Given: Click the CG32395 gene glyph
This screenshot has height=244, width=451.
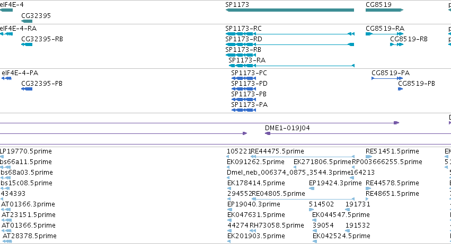Looking at the screenshot, I should point(26,21).
